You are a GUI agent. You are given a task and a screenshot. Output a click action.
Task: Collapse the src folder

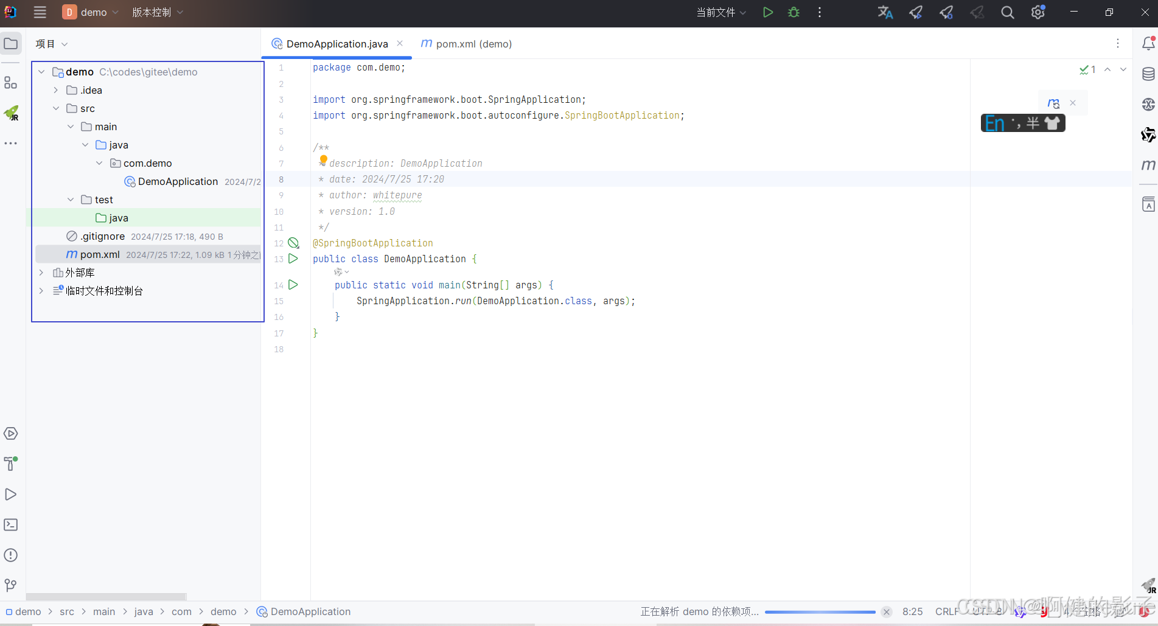56,108
